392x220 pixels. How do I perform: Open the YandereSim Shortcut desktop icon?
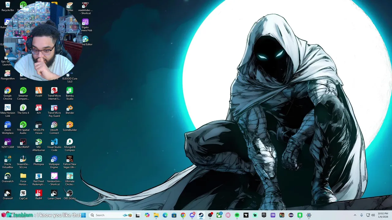pos(54,179)
